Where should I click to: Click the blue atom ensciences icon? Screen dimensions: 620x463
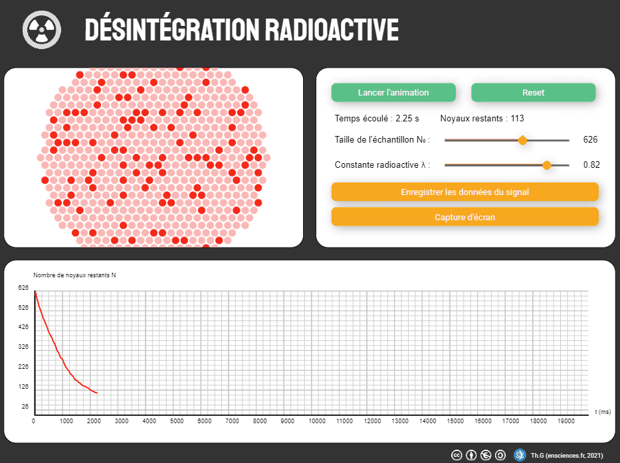[x=519, y=455]
